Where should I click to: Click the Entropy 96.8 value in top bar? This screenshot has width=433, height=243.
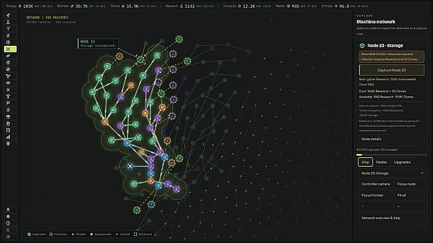click(344, 6)
